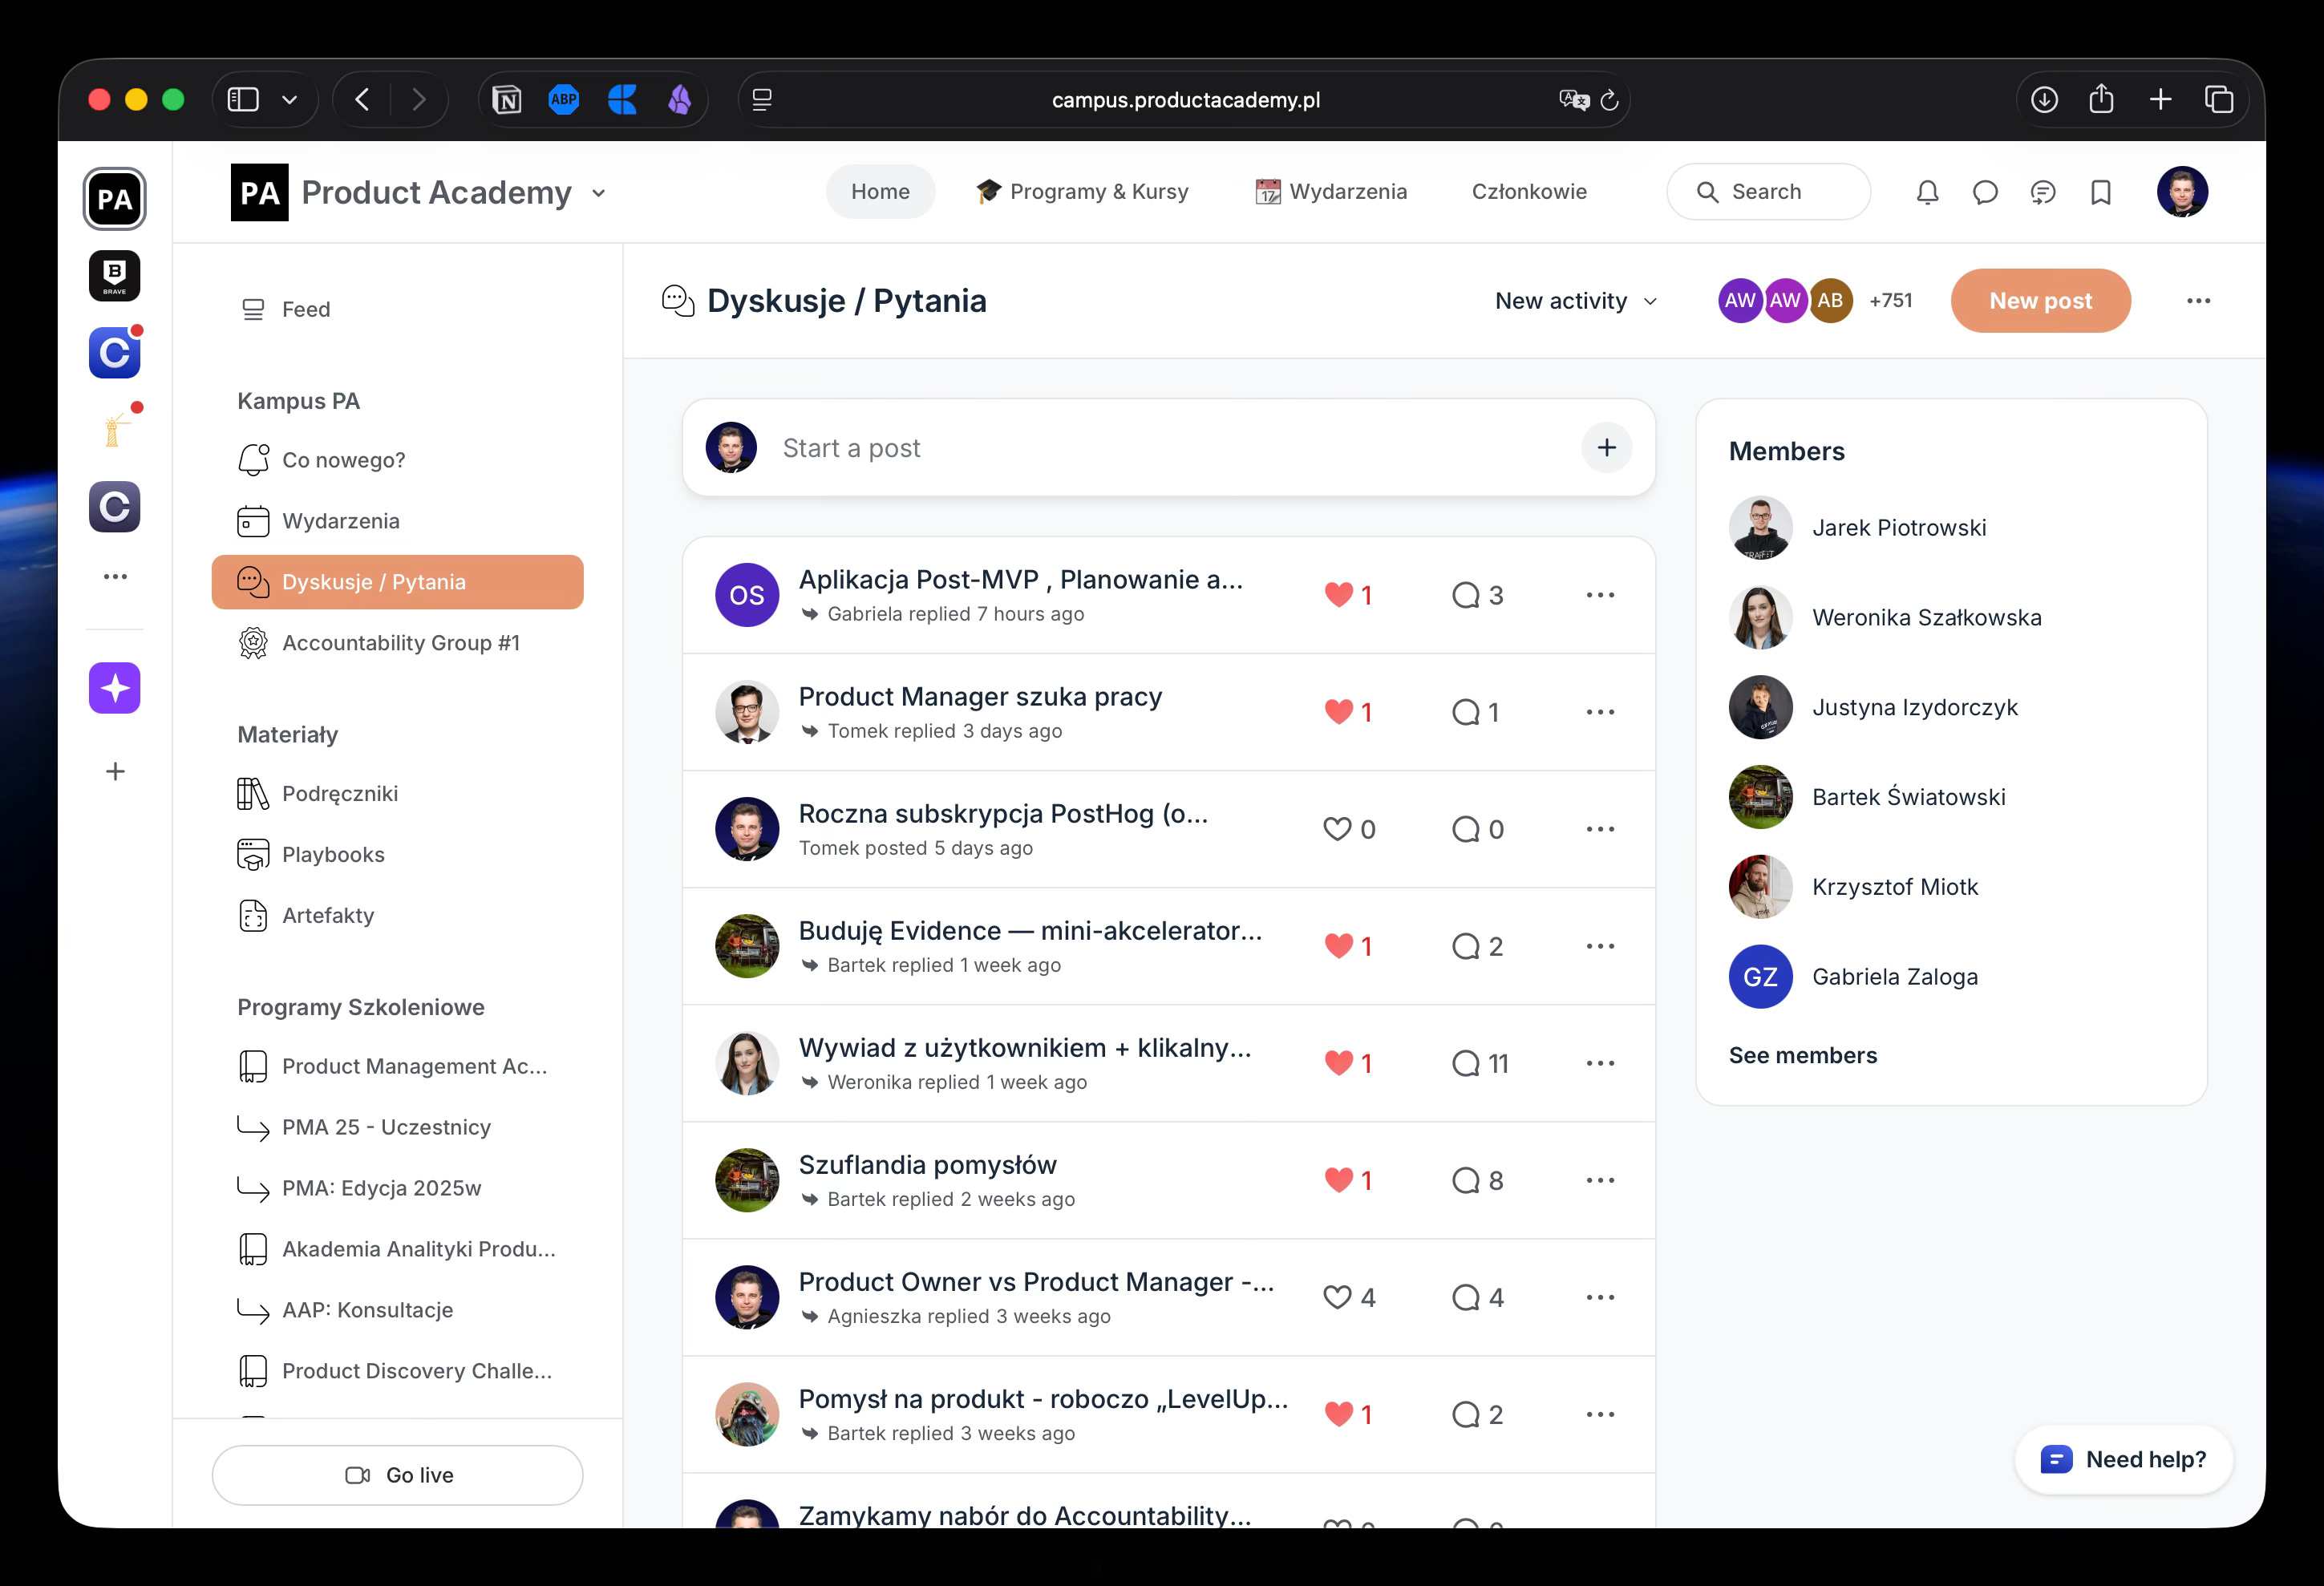Open the Safari sidebar dropdown arrow
The height and width of the screenshot is (1586, 2324).
(290, 100)
